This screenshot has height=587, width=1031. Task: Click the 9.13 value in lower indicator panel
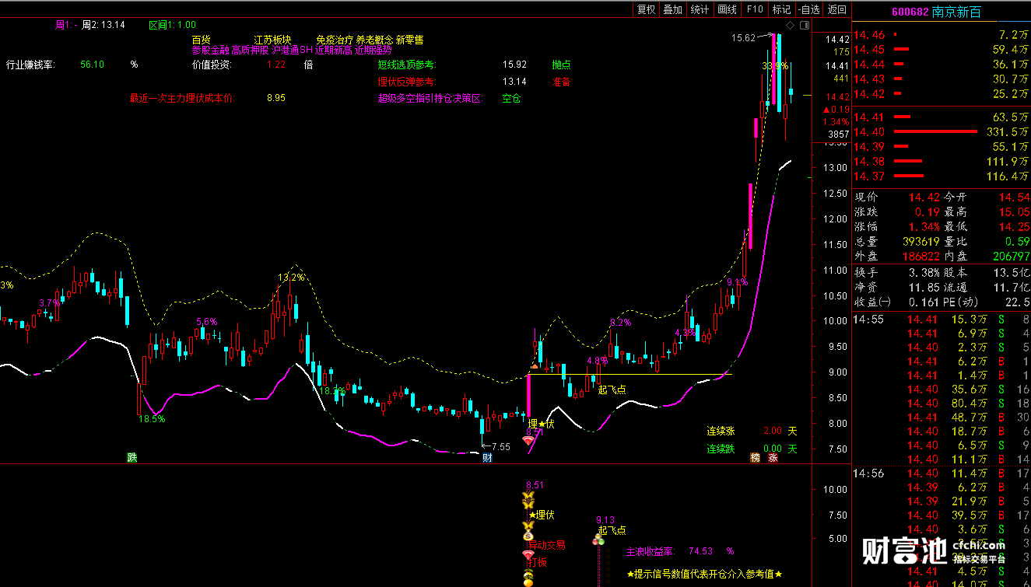[605, 520]
